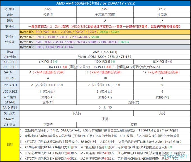Click the '6 X PCI-E 3.0' cell
The width and height of the screenshot is (191, 162).
point(48,62)
